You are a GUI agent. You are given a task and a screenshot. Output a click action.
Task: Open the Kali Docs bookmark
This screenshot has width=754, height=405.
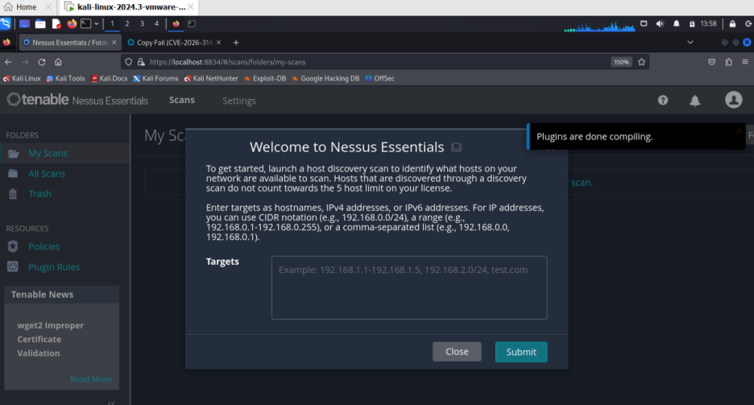point(110,78)
